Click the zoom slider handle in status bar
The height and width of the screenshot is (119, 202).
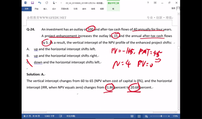161,116
